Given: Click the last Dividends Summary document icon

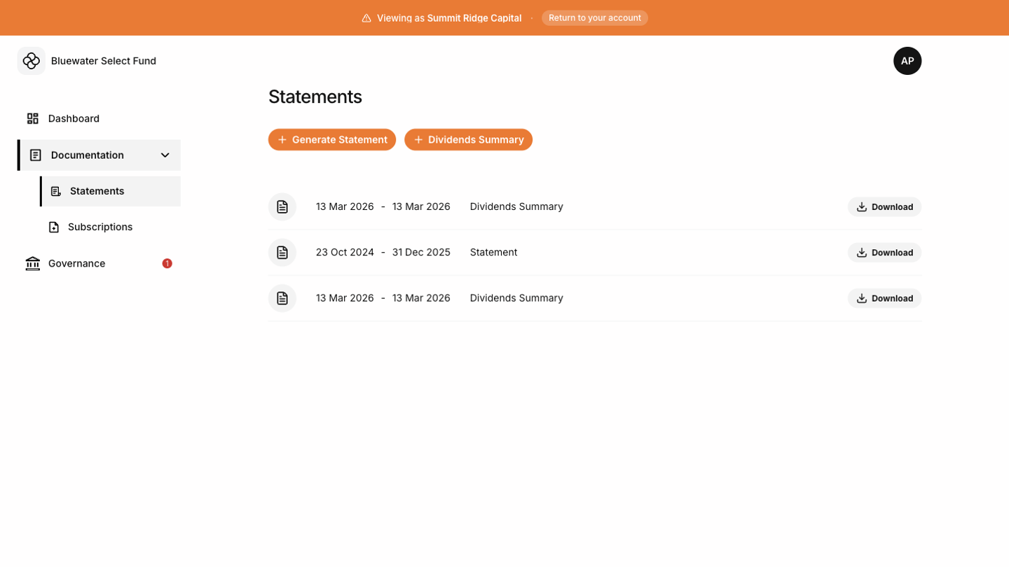Looking at the screenshot, I should 282,298.
